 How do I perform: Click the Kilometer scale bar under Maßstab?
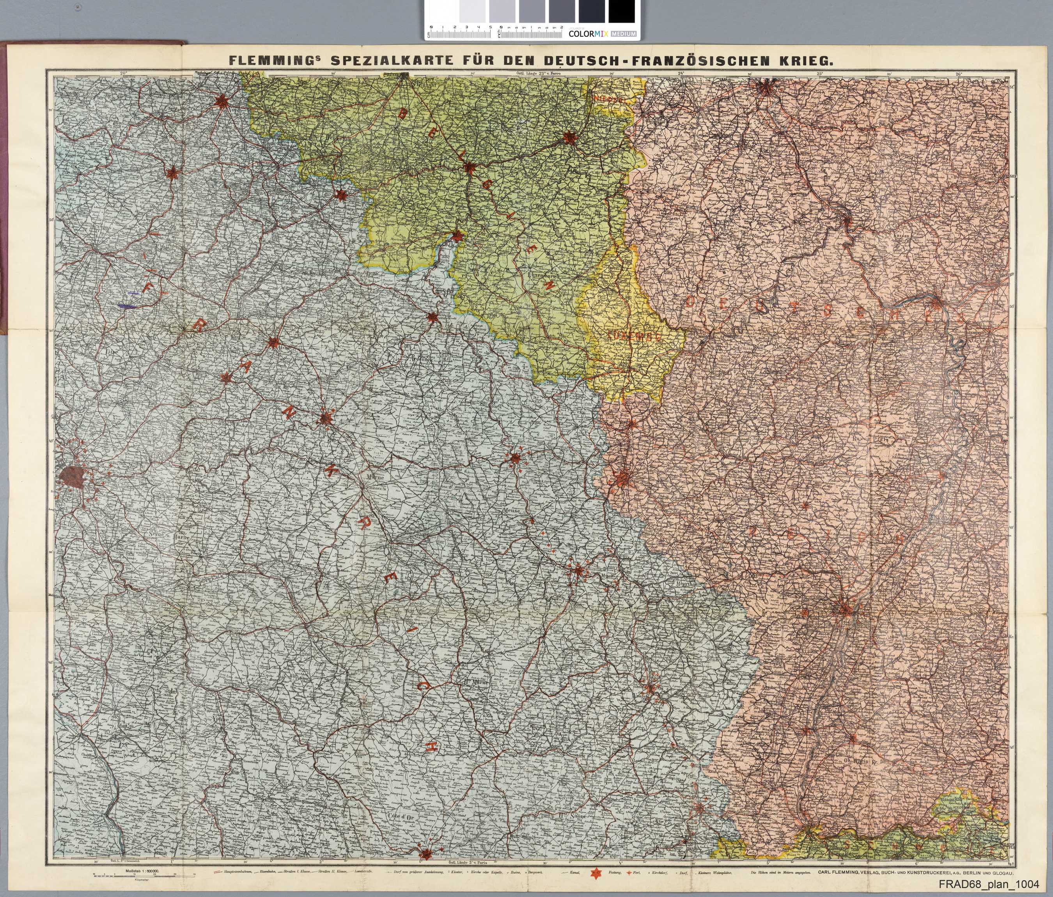[144, 876]
